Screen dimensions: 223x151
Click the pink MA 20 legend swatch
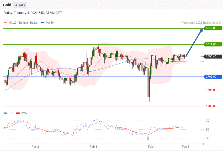pos(5,23)
